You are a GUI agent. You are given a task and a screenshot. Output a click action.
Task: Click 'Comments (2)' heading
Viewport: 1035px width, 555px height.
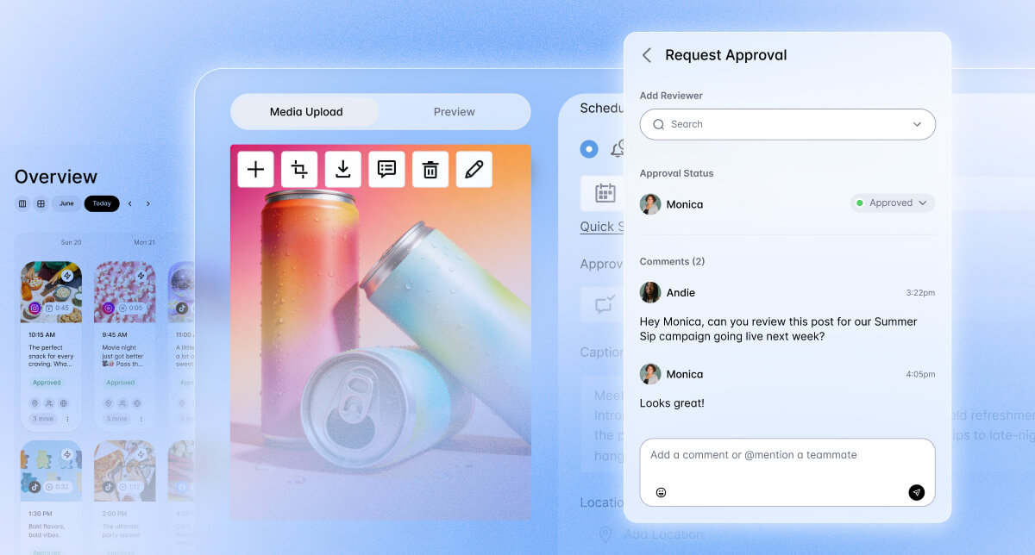pos(672,261)
